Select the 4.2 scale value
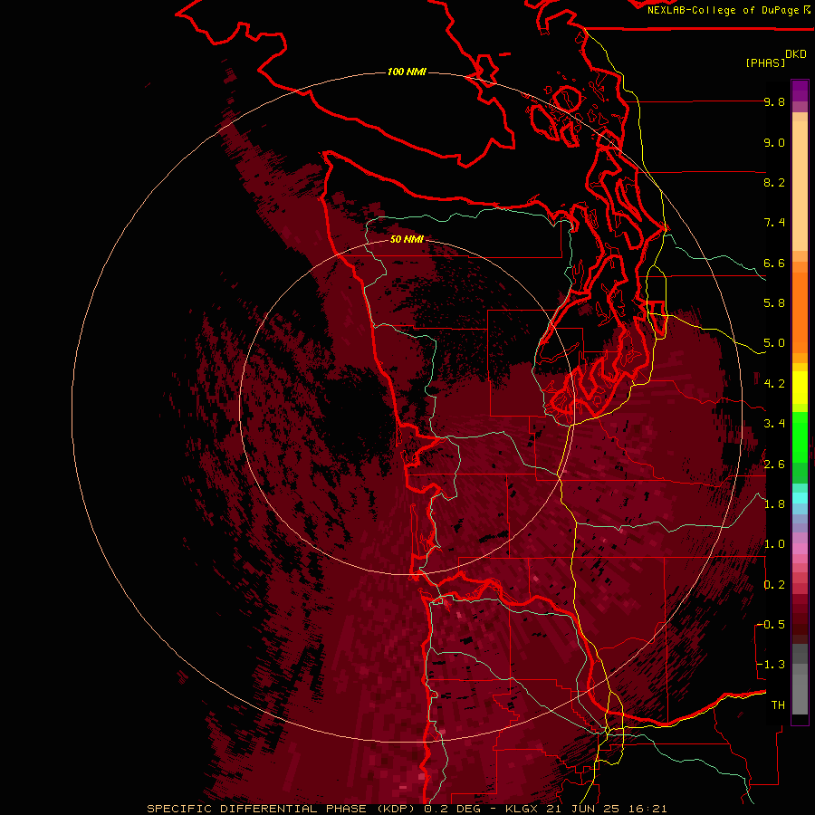Image resolution: width=815 pixels, height=815 pixels. 774,384
